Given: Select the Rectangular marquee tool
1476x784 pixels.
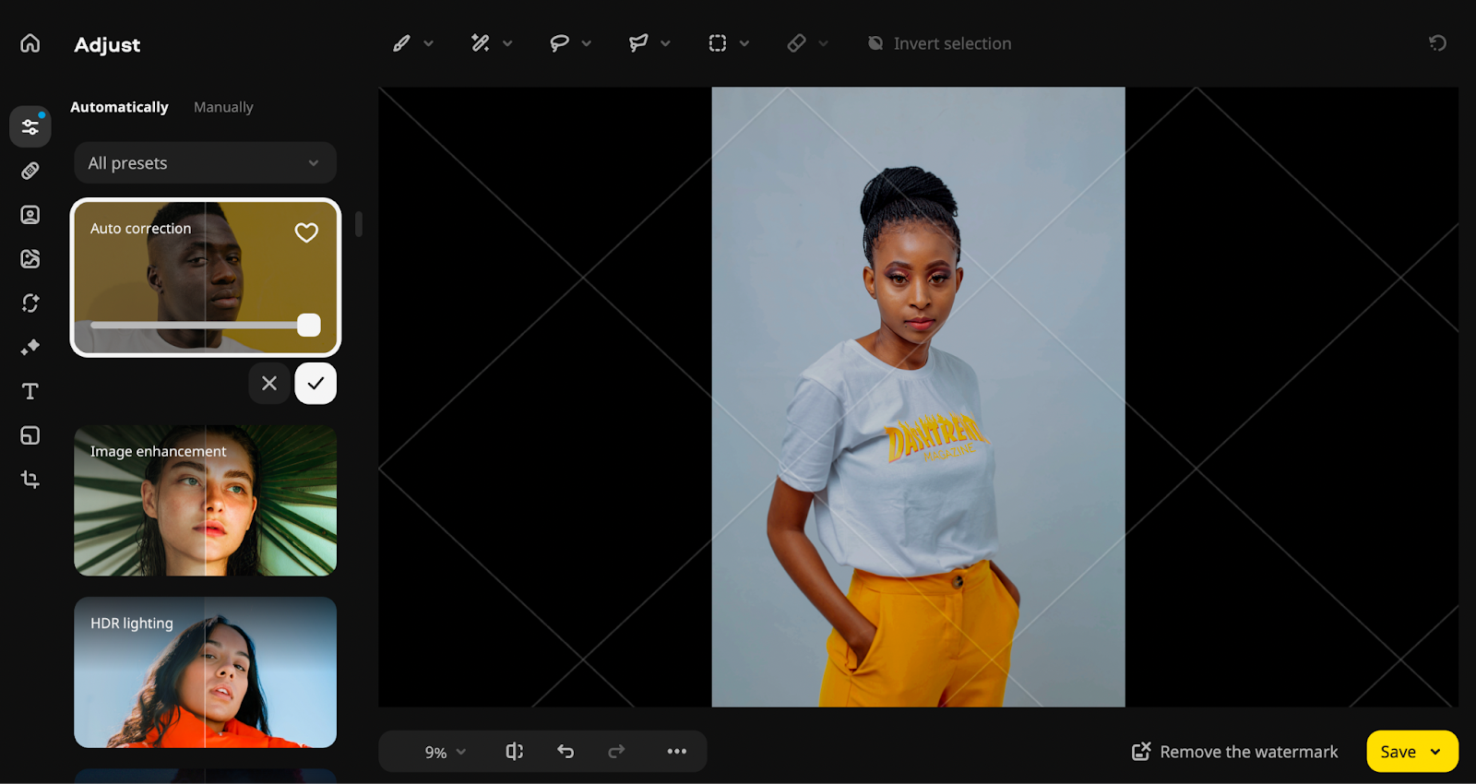Looking at the screenshot, I should pyautogui.click(x=718, y=43).
